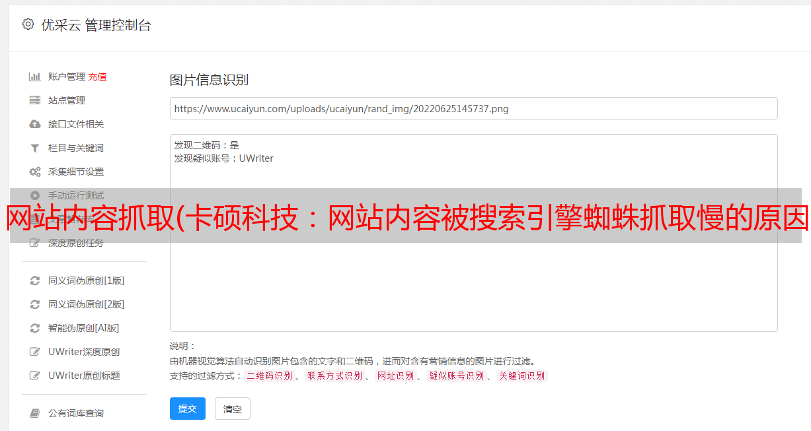Open the 账户管理 bar chart icon
This screenshot has width=811, height=431.
tap(35, 77)
